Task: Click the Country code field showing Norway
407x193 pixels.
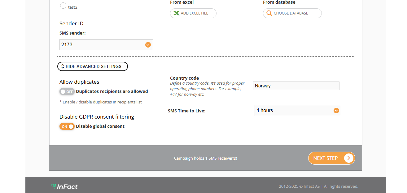Action: coord(296,86)
